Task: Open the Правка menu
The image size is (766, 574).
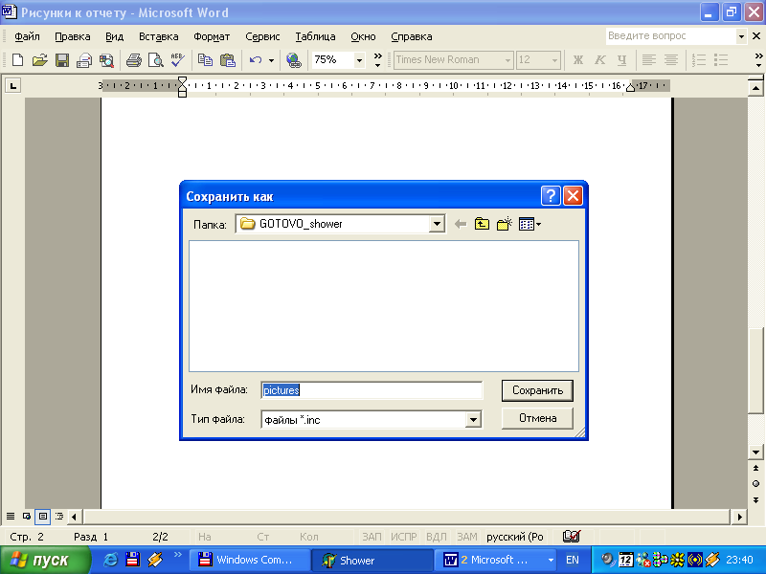Action: coord(73,36)
